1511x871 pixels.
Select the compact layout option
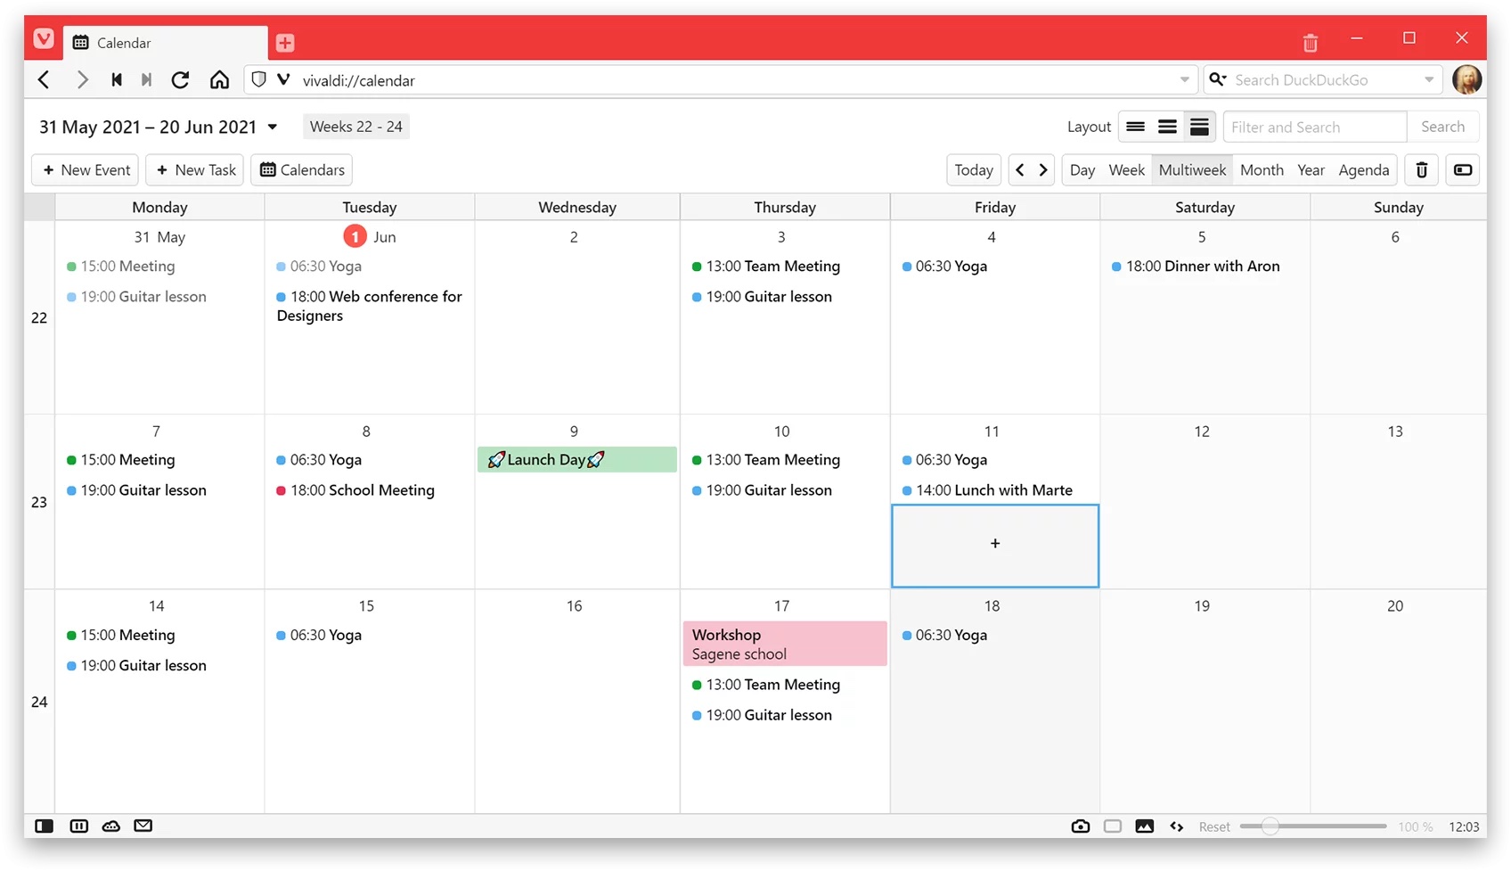click(1135, 127)
